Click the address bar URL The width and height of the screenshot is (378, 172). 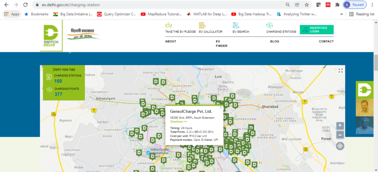(x=71, y=4)
